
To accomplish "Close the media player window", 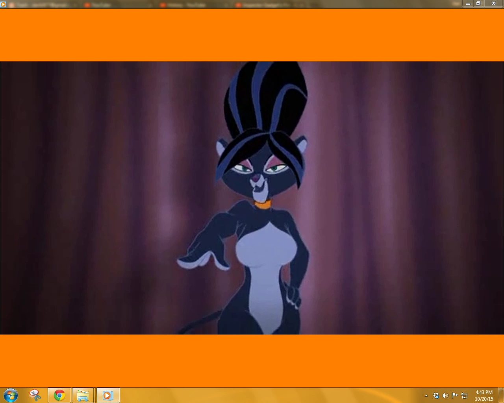I will click(493, 4).
